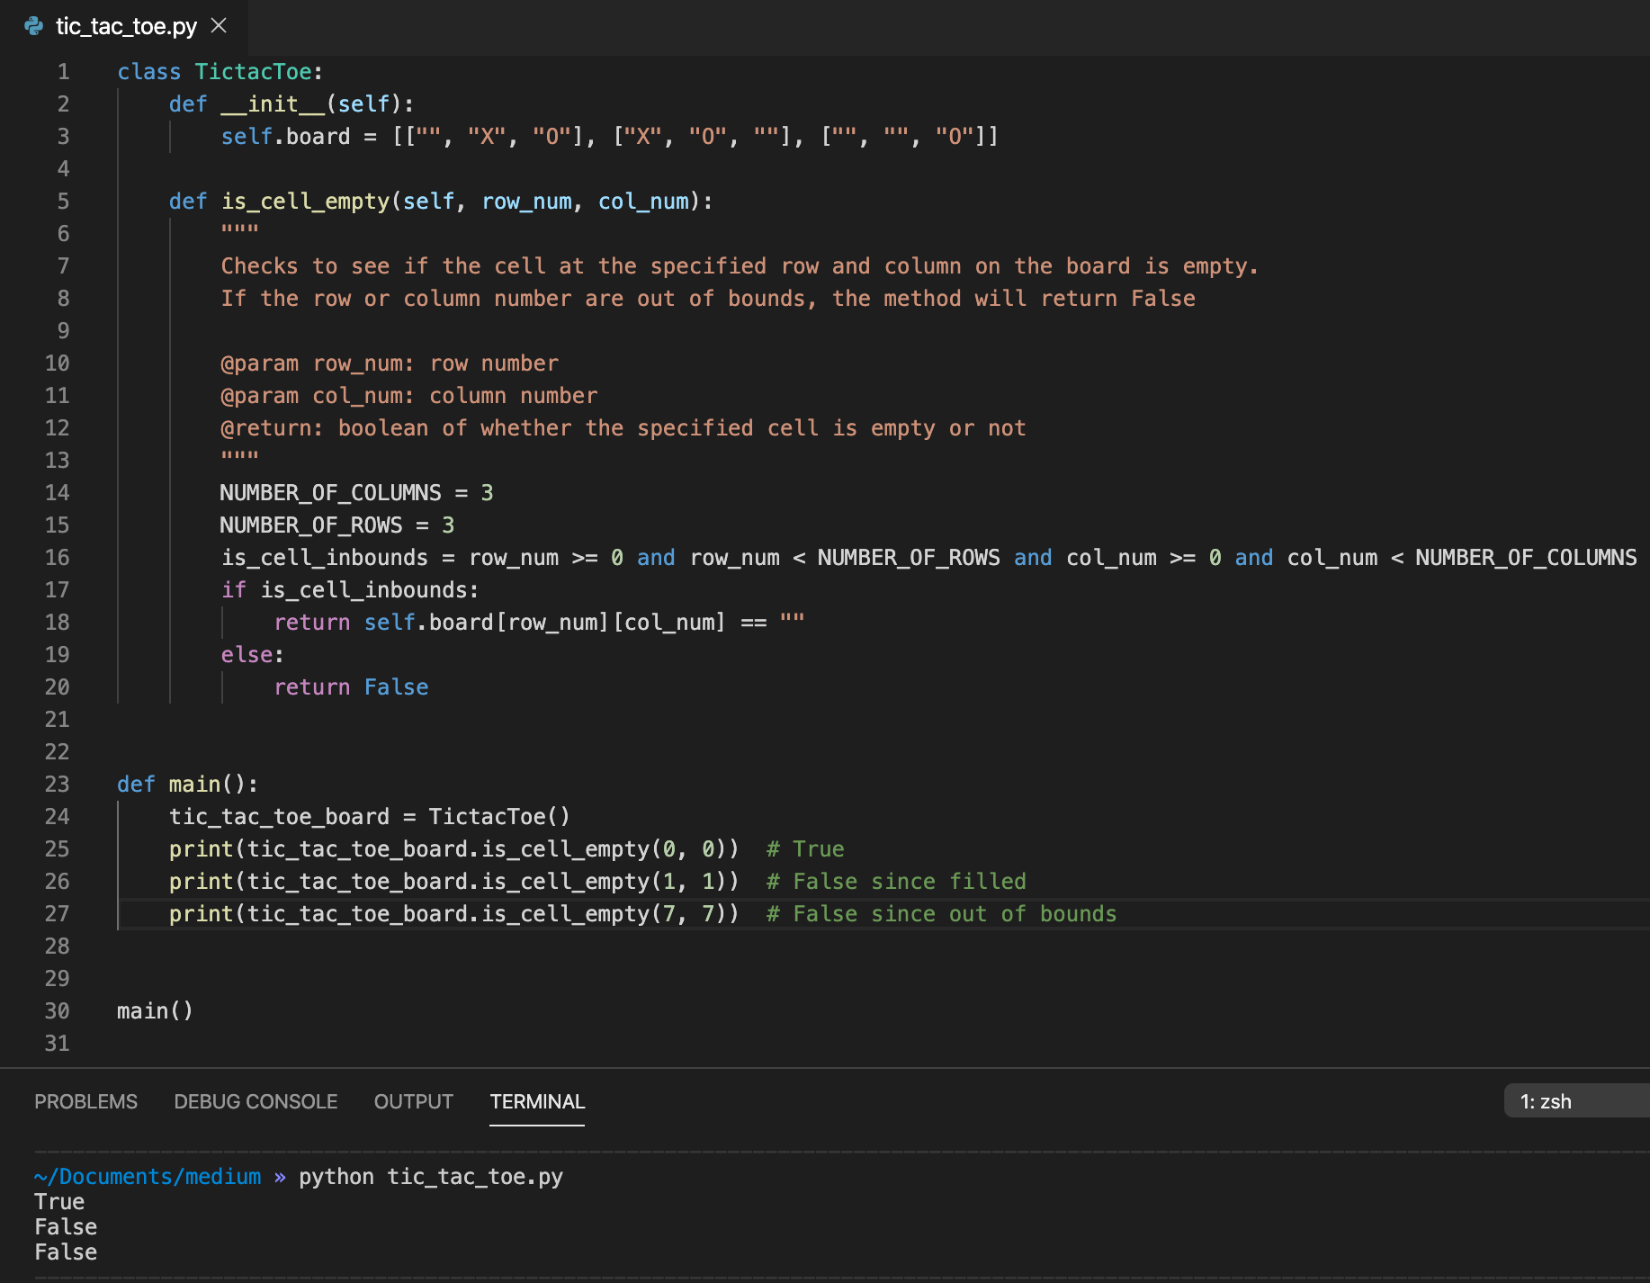Screen dimensions: 1650x1283
Task: Place cursor on NUMBER_OF_COLUMNS = 3 assignment
Action: click(x=356, y=492)
